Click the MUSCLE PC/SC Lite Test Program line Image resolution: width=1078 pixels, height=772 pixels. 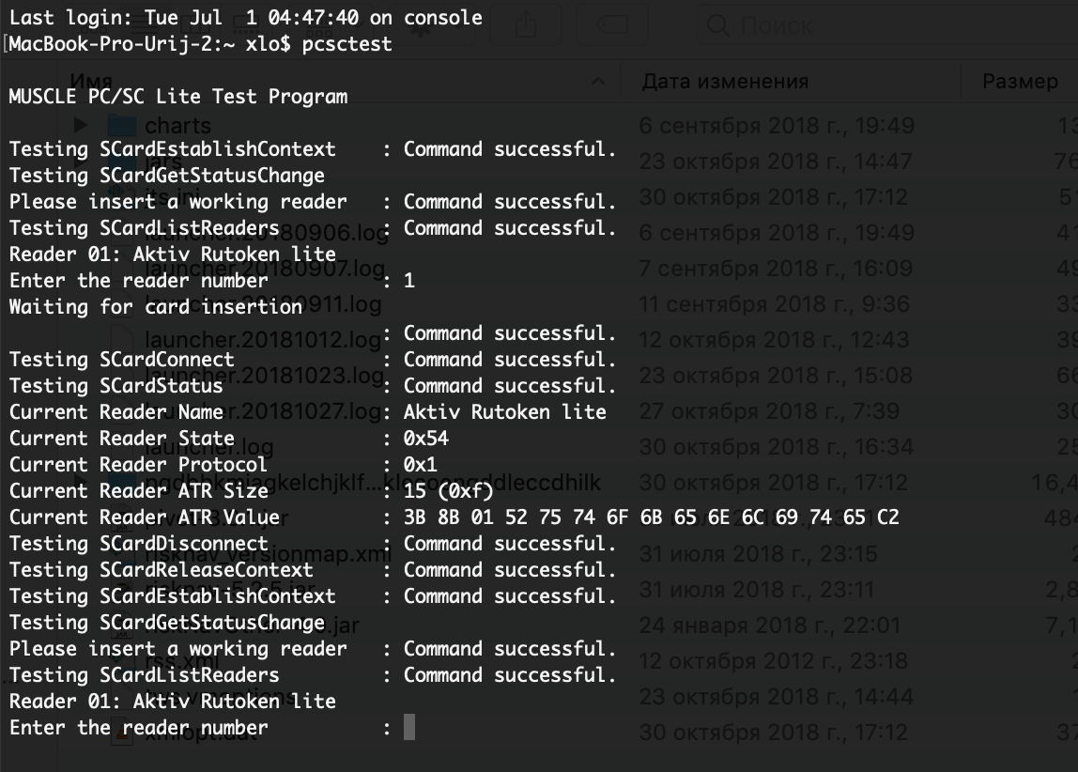pyautogui.click(x=178, y=97)
